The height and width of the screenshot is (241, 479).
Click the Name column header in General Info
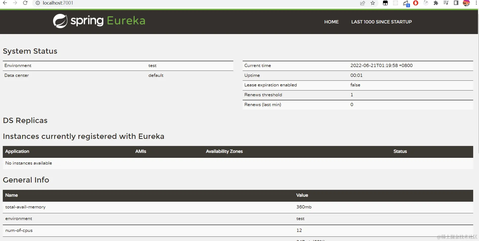[12, 195]
